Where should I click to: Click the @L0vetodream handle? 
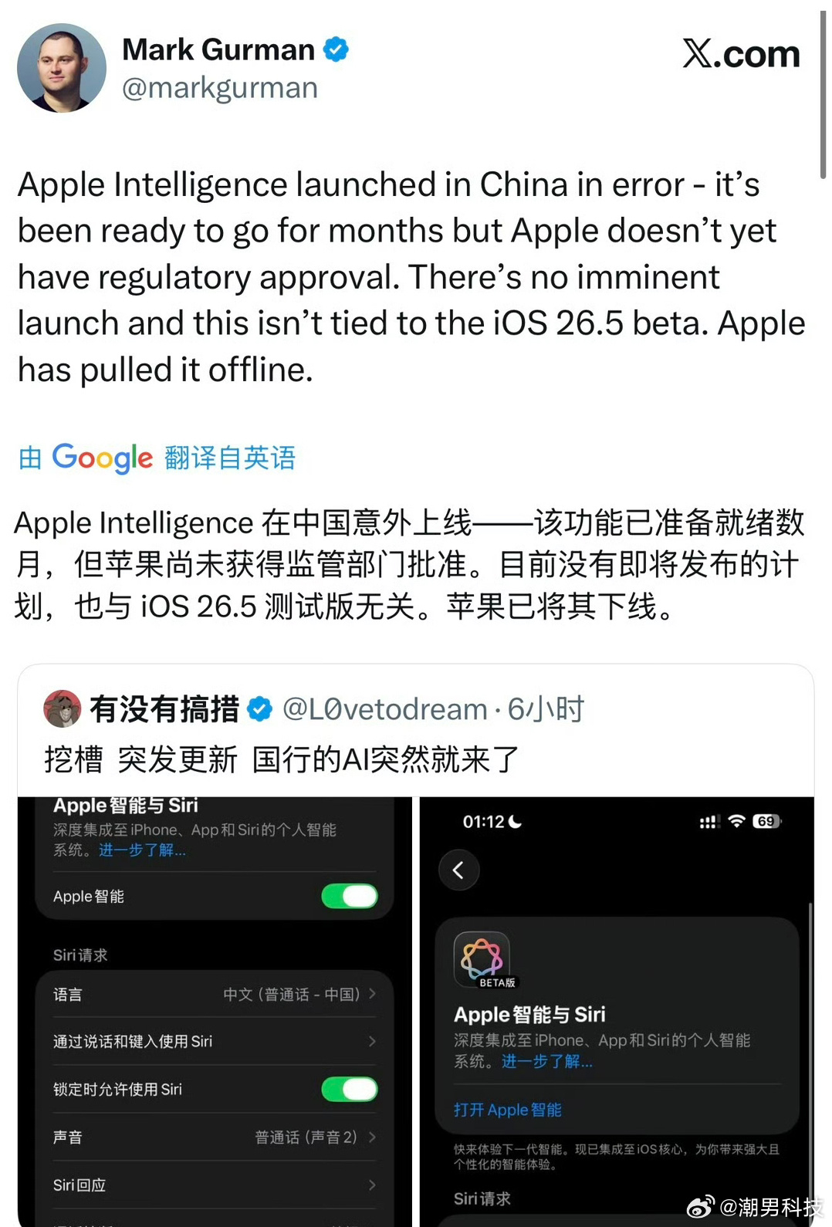pos(385,709)
